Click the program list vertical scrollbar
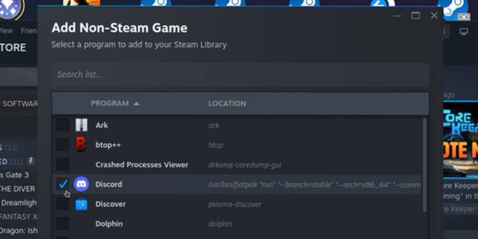The image size is (478, 239). coord(425,162)
